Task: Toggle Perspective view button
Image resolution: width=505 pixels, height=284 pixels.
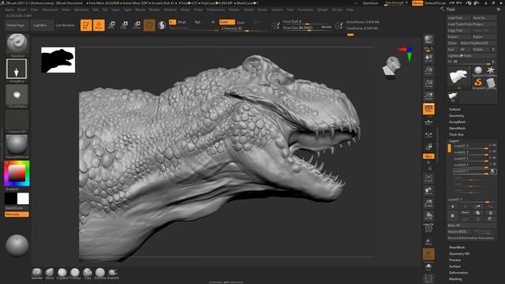Action: (428, 109)
